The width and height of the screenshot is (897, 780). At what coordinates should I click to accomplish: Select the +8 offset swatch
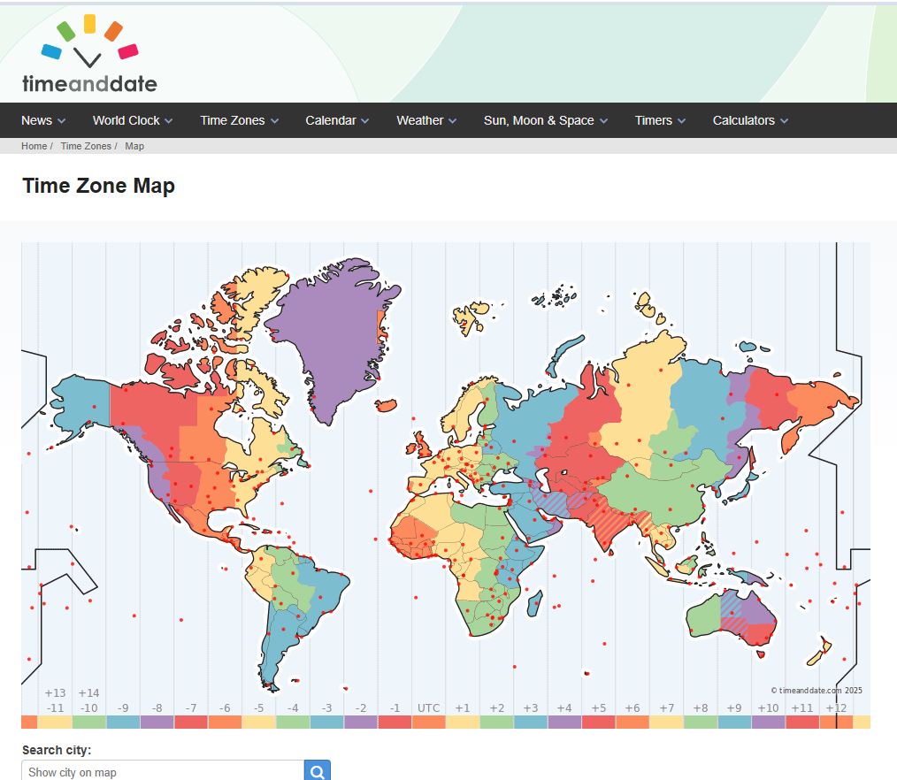tap(701, 722)
